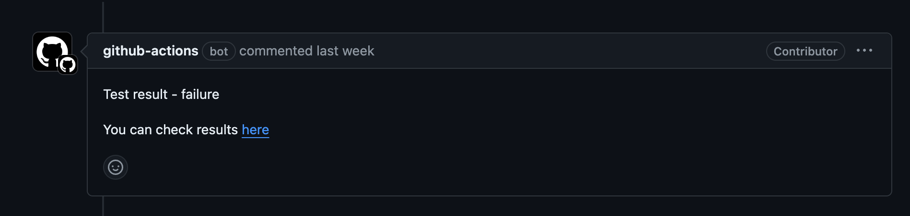910x216 pixels.
Task: Click the "Test result" words in the comment
Action: tap(135, 95)
